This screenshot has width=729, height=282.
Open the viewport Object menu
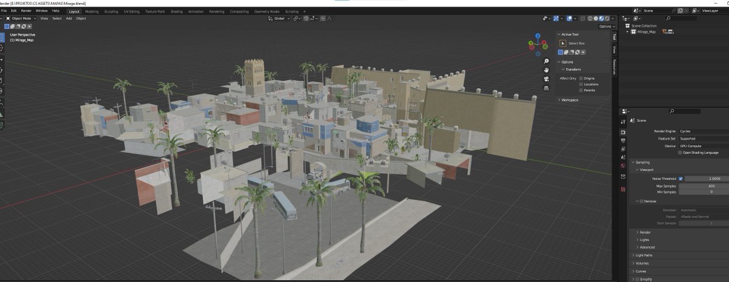click(x=81, y=18)
